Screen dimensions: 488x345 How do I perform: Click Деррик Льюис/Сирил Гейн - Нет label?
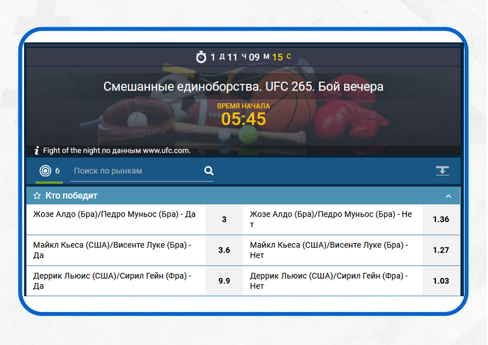tap(329, 280)
